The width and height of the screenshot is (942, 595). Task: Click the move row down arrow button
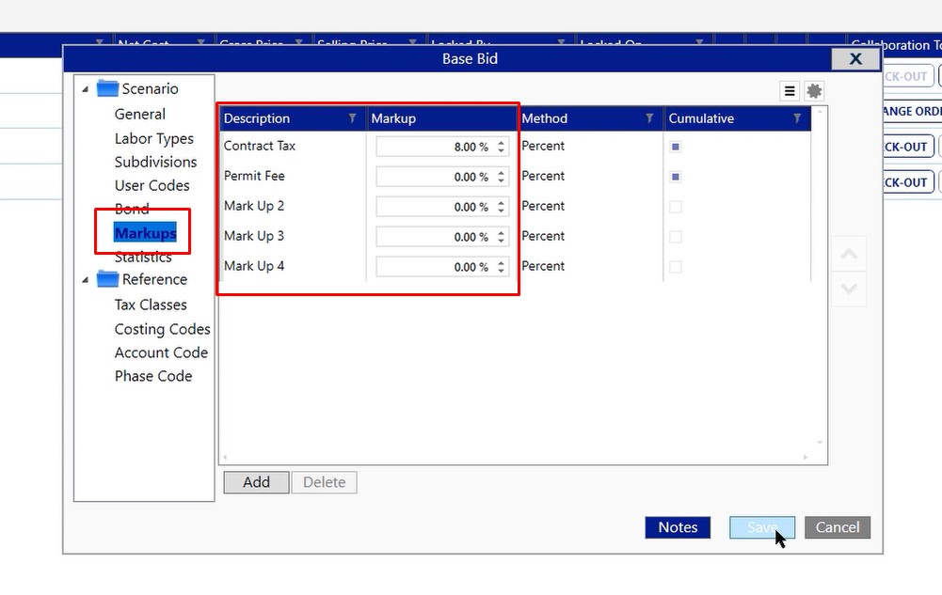[x=849, y=289]
